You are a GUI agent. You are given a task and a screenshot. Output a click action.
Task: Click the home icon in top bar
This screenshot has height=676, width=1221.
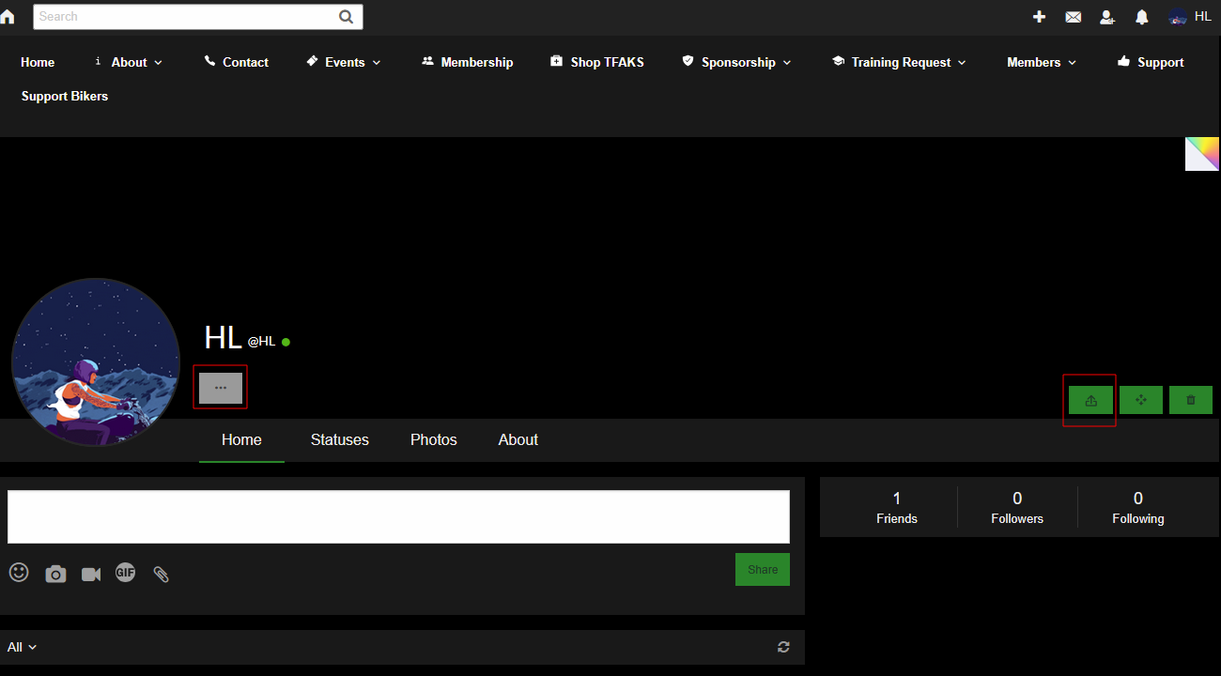(8, 16)
